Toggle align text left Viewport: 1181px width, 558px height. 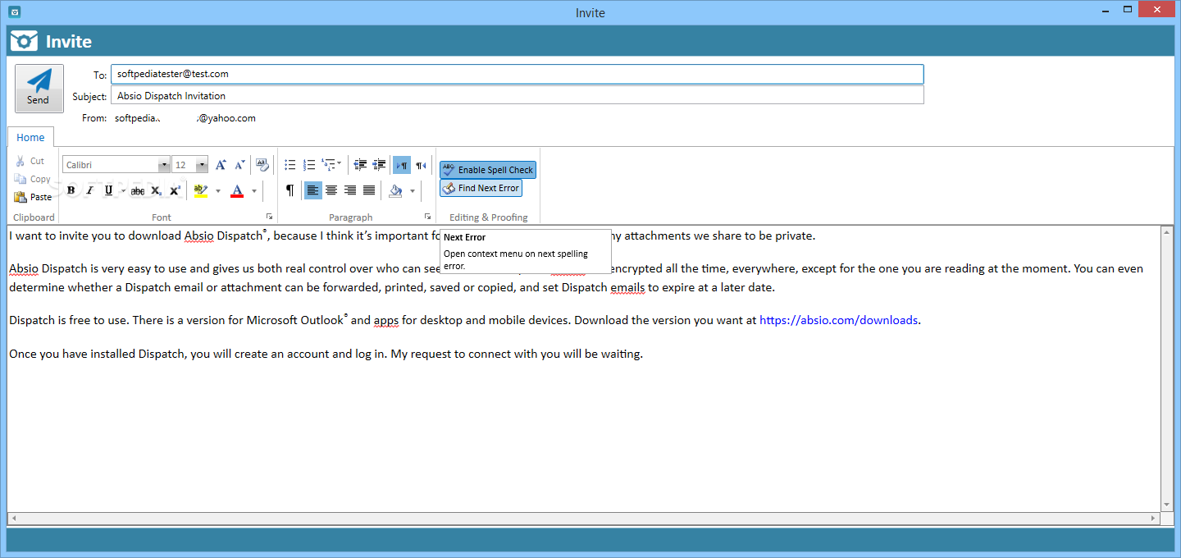313,190
